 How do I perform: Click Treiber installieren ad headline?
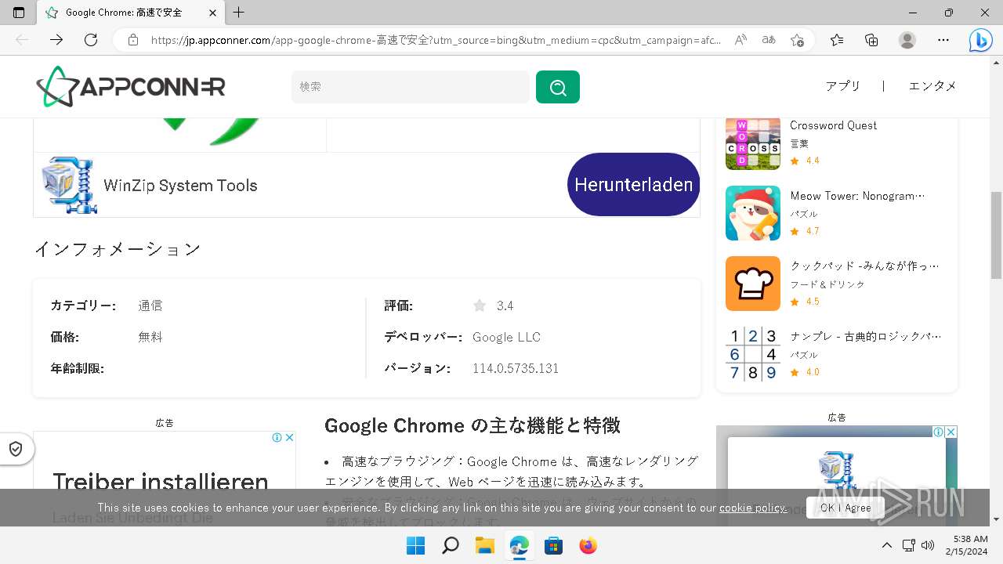point(161,481)
